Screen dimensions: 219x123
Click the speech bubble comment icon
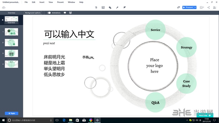click(x=65, y=13)
